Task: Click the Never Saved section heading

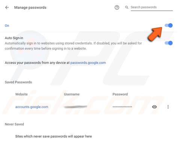Action: pos(14,124)
